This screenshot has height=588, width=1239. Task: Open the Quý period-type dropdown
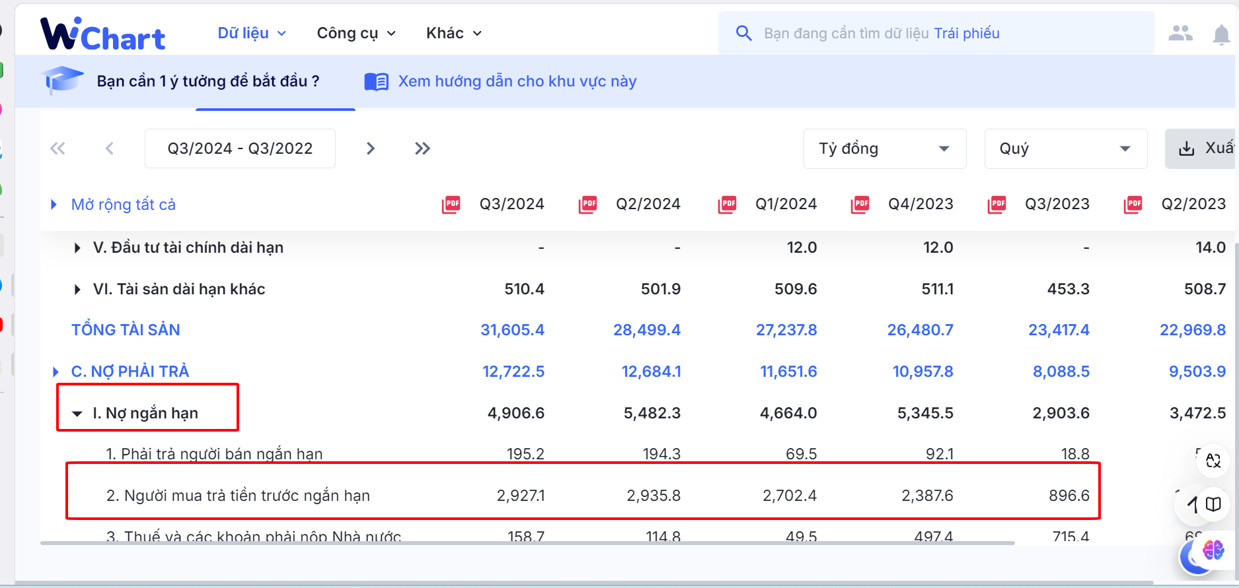click(x=1066, y=148)
